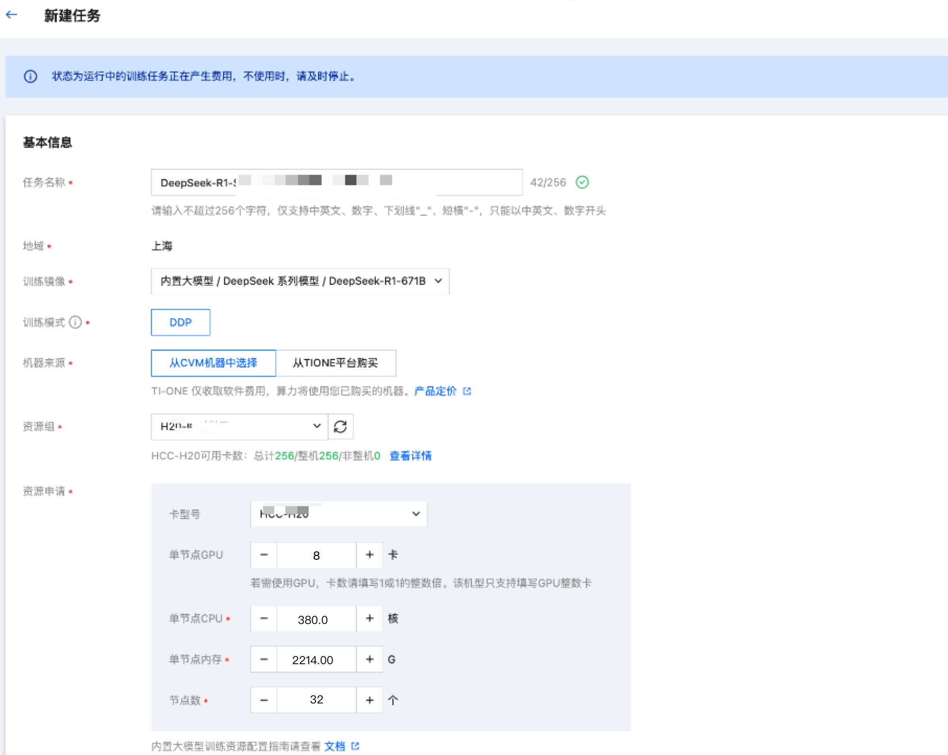Click the 新建任务 page title
This screenshot has width=948, height=755.
tap(72, 16)
